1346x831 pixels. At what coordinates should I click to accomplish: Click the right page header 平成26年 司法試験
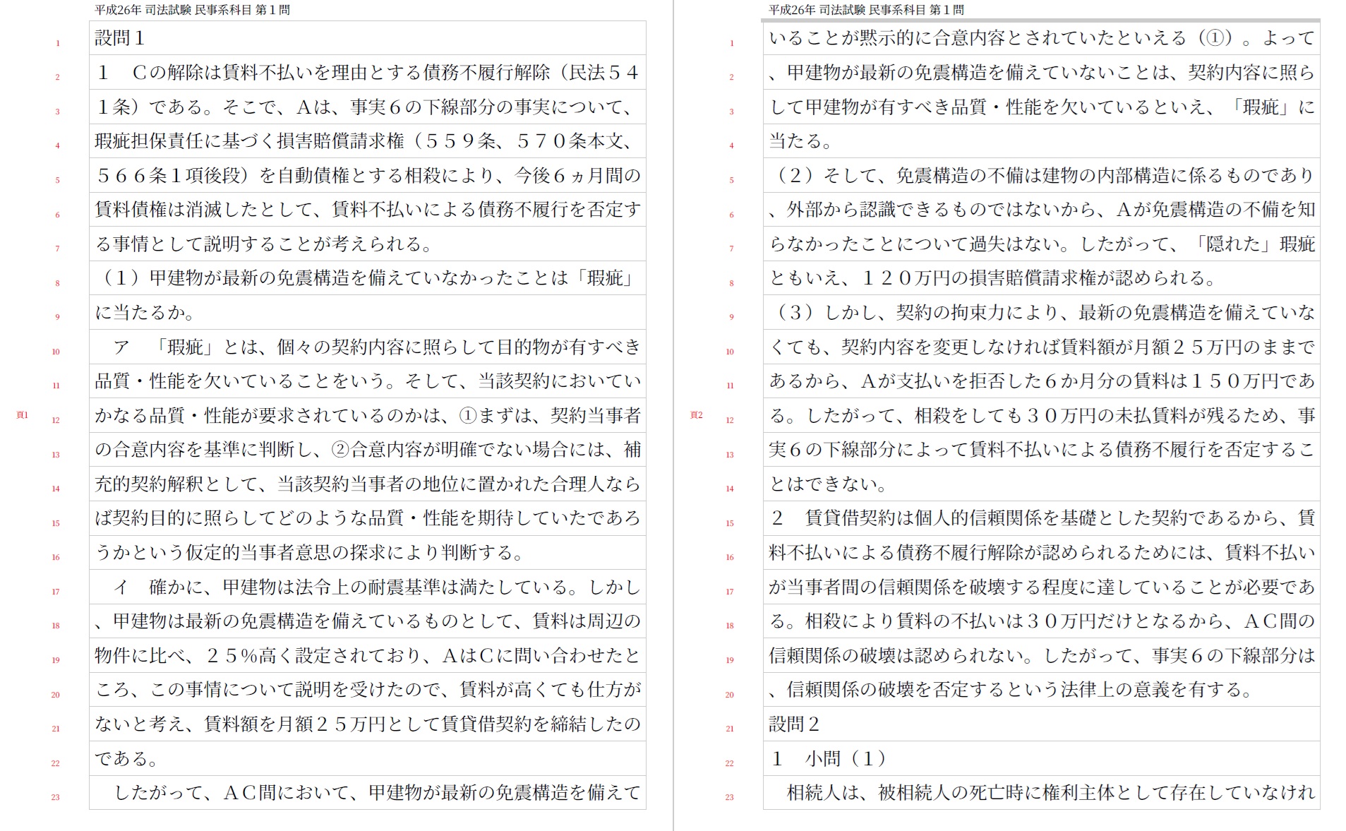(x=866, y=10)
